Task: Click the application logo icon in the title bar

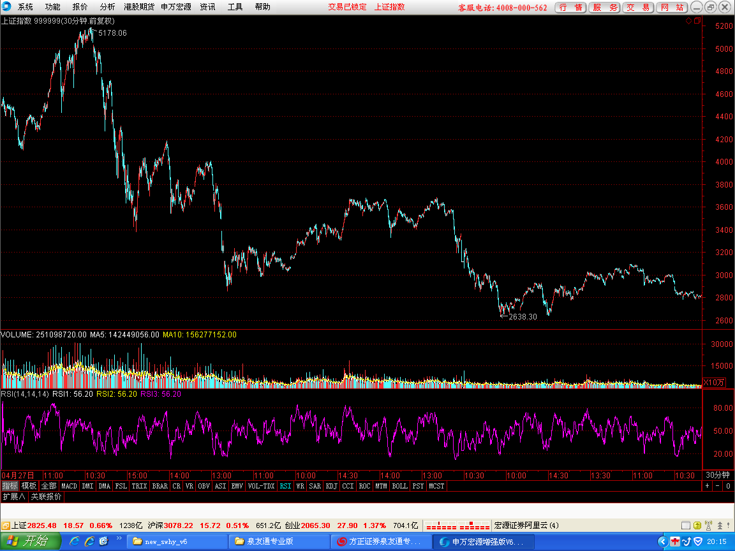Action: coord(6,6)
